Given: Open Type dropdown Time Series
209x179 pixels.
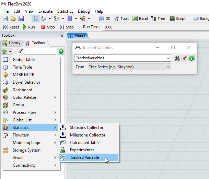Looking at the screenshot, I should [x=129, y=67].
